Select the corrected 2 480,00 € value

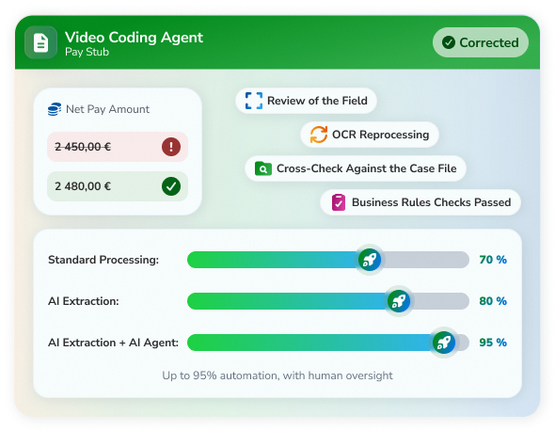(83, 186)
